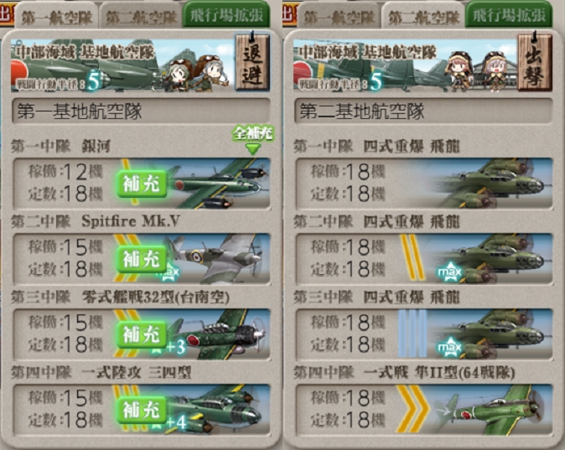The image size is (565, 450).
Task: Resupply the 一式陸攻 三四型 squadron via 補充
Action: click(x=142, y=409)
